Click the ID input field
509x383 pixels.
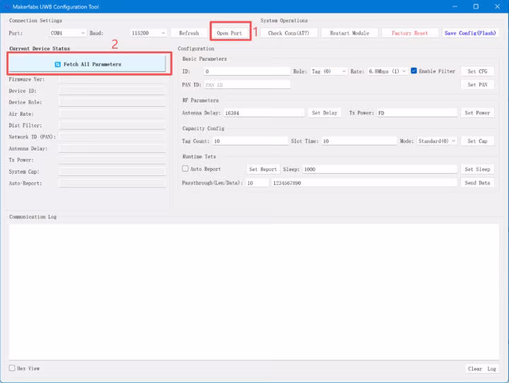tap(247, 71)
